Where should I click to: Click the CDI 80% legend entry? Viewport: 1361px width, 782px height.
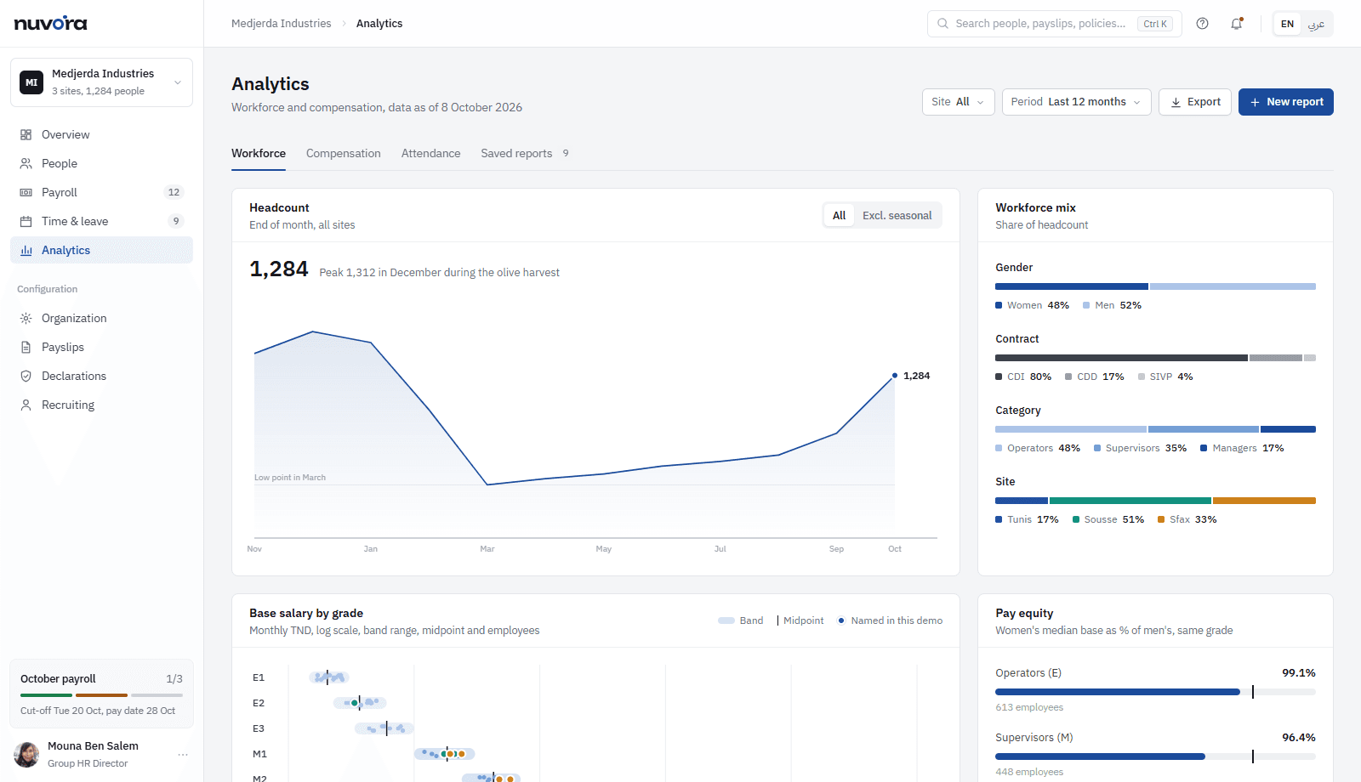tap(1023, 377)
